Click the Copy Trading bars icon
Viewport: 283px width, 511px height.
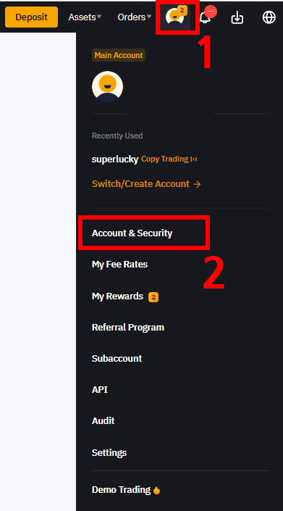[x=194, y=159]
